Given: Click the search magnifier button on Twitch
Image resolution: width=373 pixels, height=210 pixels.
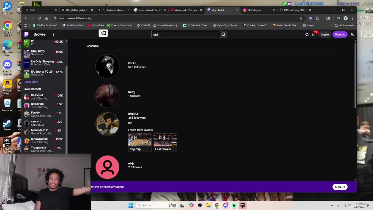Looking at the screenshot, I should click(224, 34).
